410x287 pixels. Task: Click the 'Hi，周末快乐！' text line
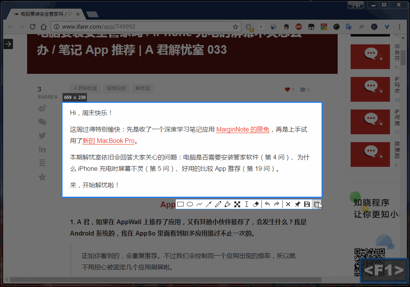(x=92, y=113)
